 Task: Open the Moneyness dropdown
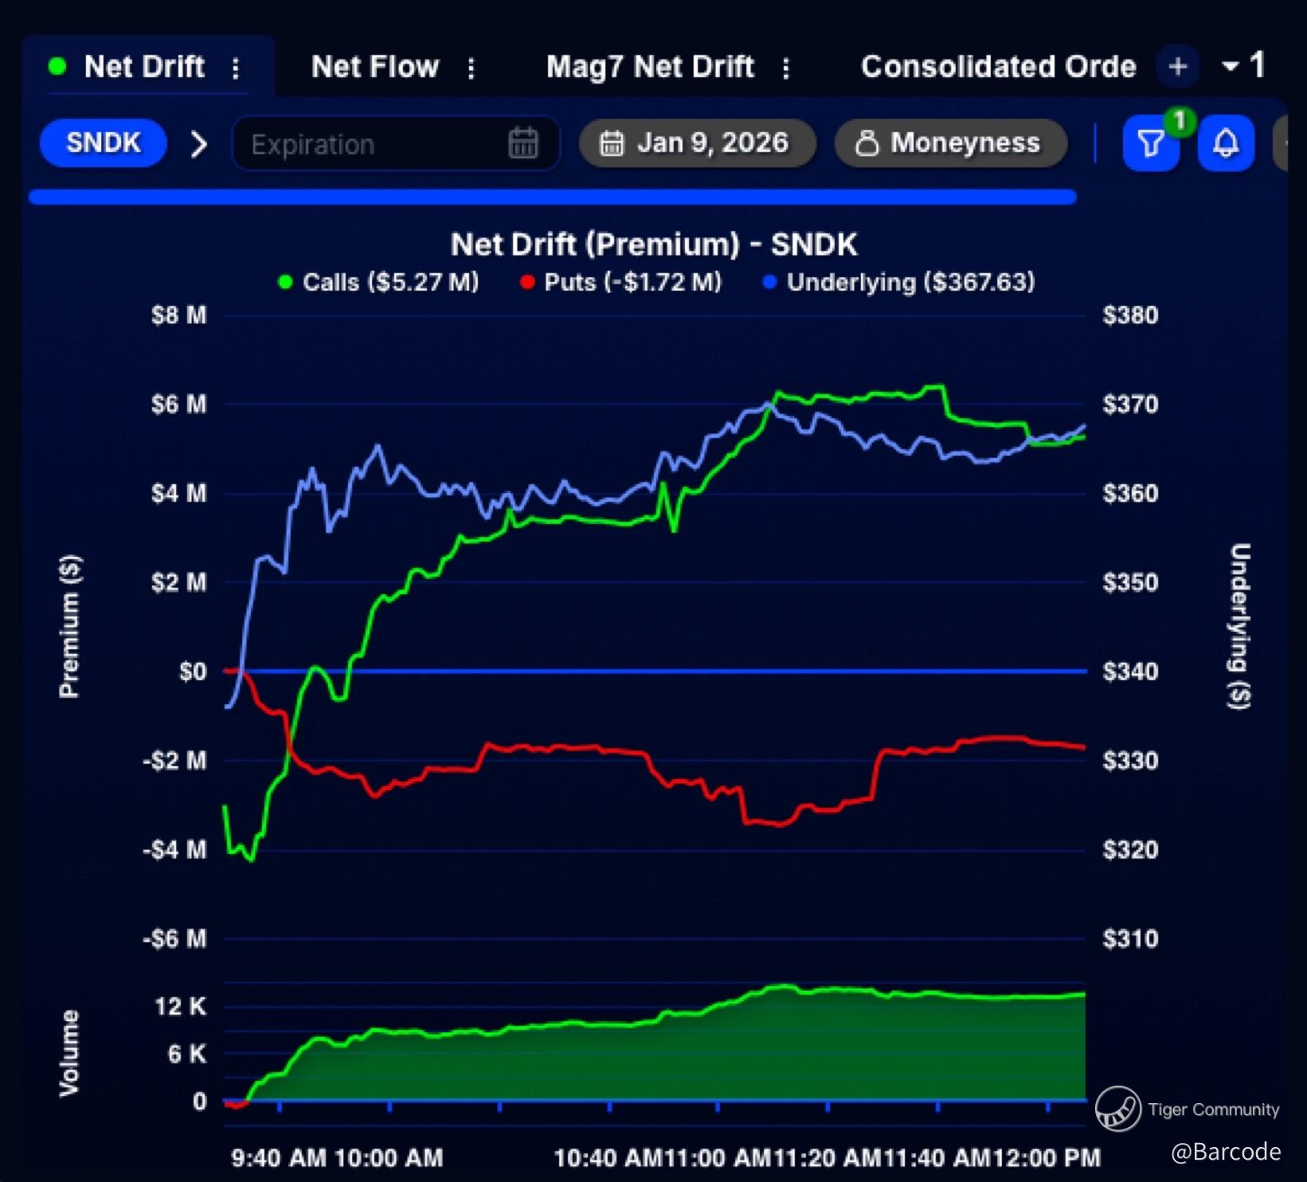click(949, 143)
